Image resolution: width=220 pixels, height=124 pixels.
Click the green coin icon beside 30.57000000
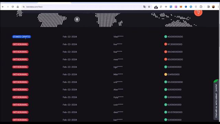click(166, 112)
